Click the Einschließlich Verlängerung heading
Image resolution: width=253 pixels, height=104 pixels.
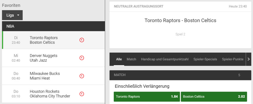(x=142, y=86)
